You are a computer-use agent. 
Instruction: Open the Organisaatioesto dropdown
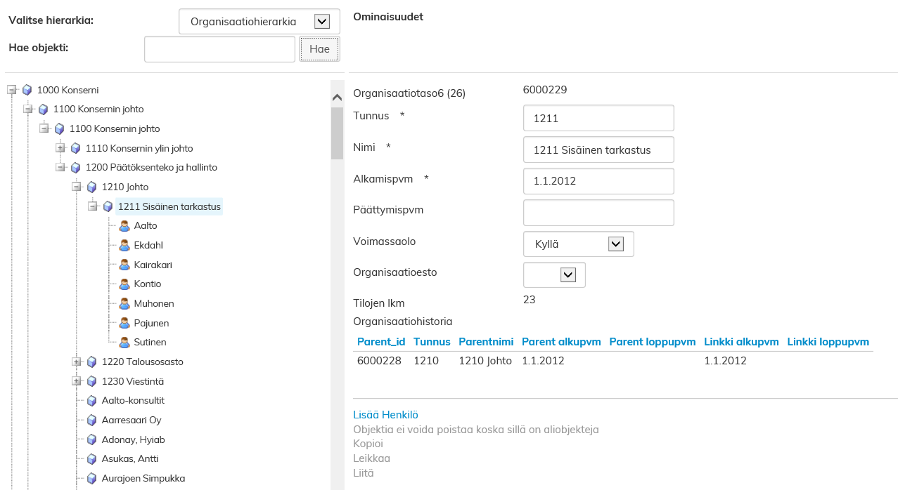point(567,275)
